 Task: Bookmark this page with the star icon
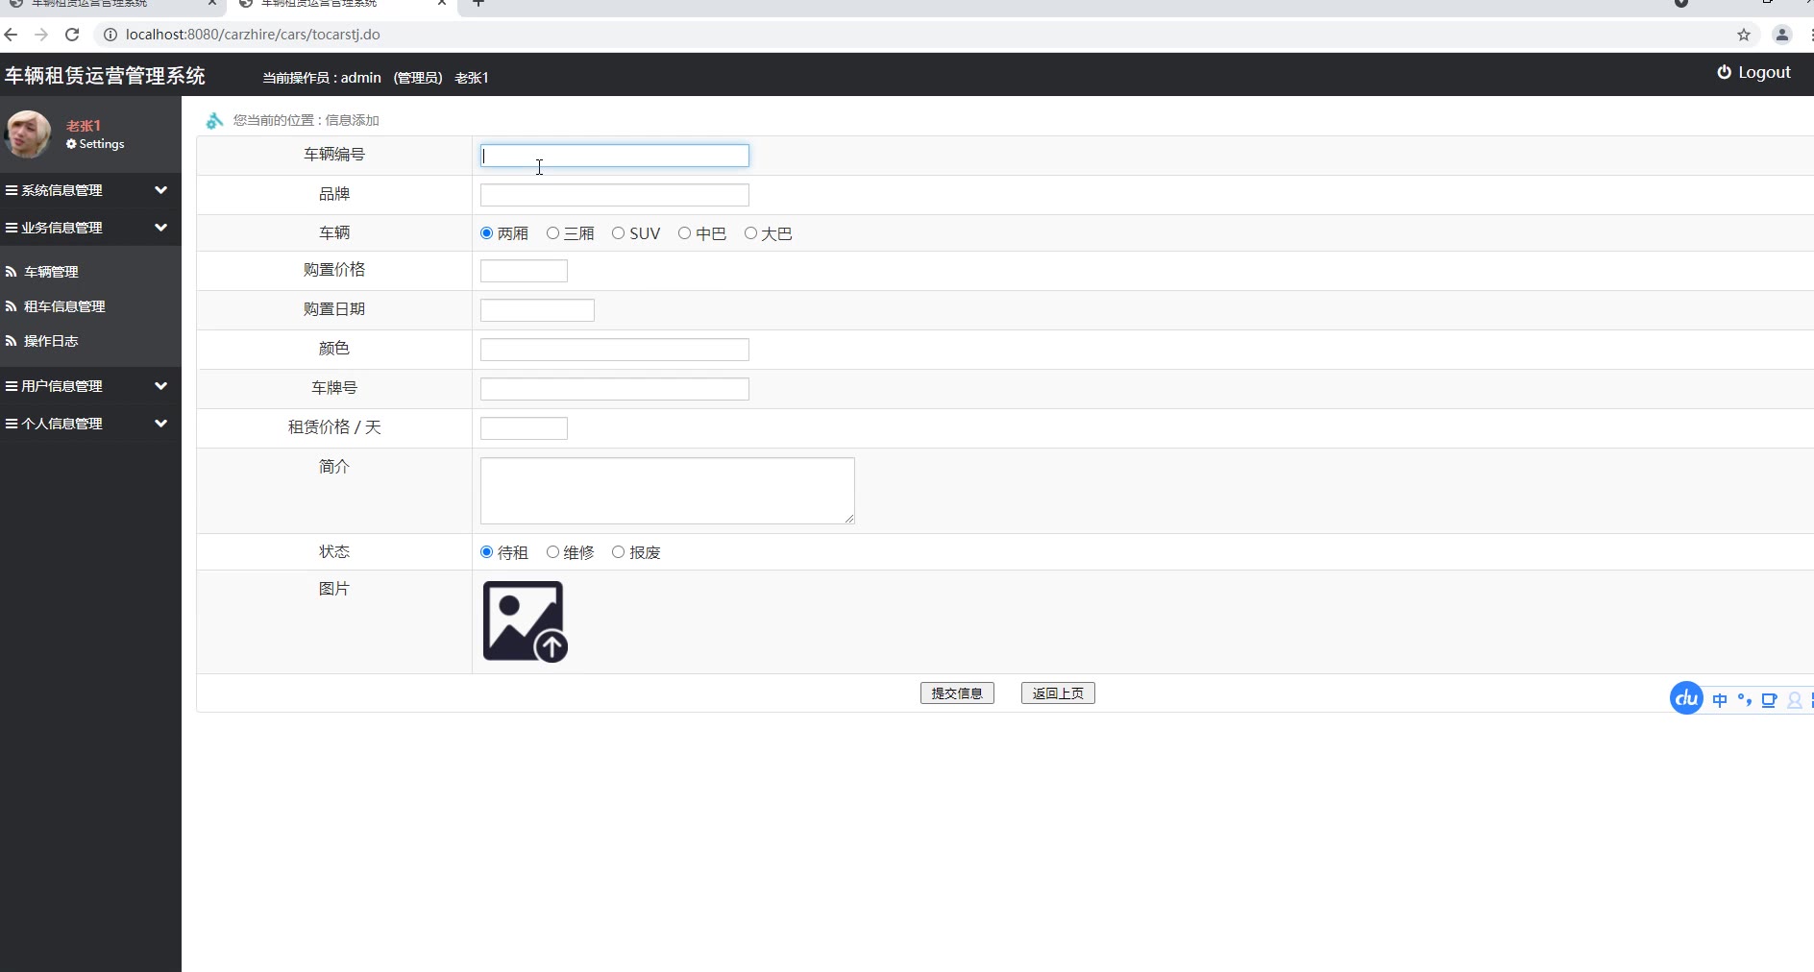tap(1744, 35)
